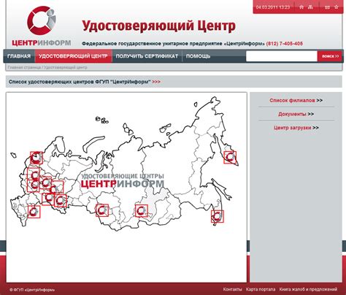Click the red поиск search button
The image size is (346, 295).
tap(330, 56)
